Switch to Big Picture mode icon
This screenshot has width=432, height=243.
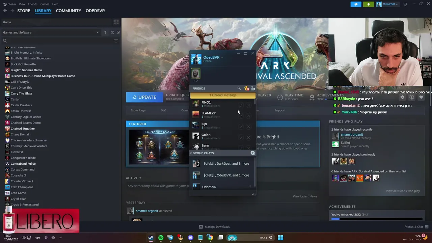[405, 4]
